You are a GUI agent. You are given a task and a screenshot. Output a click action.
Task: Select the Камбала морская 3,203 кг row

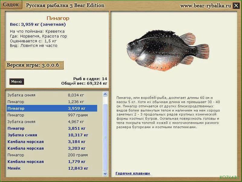pos(52,148)
